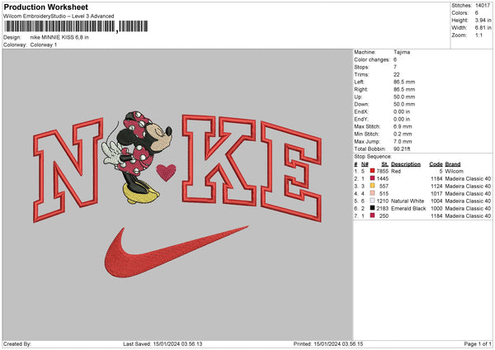Click the Min Stitch value '0.2 mm'
The height and width of the screenshot is (350, 495).
pos(403,134)
